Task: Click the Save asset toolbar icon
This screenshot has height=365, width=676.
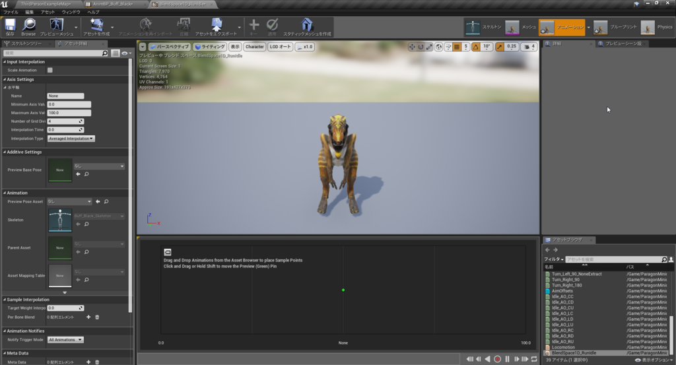Action: point(10,25)
